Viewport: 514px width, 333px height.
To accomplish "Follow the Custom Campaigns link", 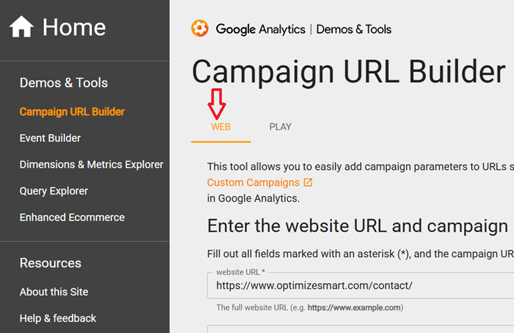I will point(254,182).
